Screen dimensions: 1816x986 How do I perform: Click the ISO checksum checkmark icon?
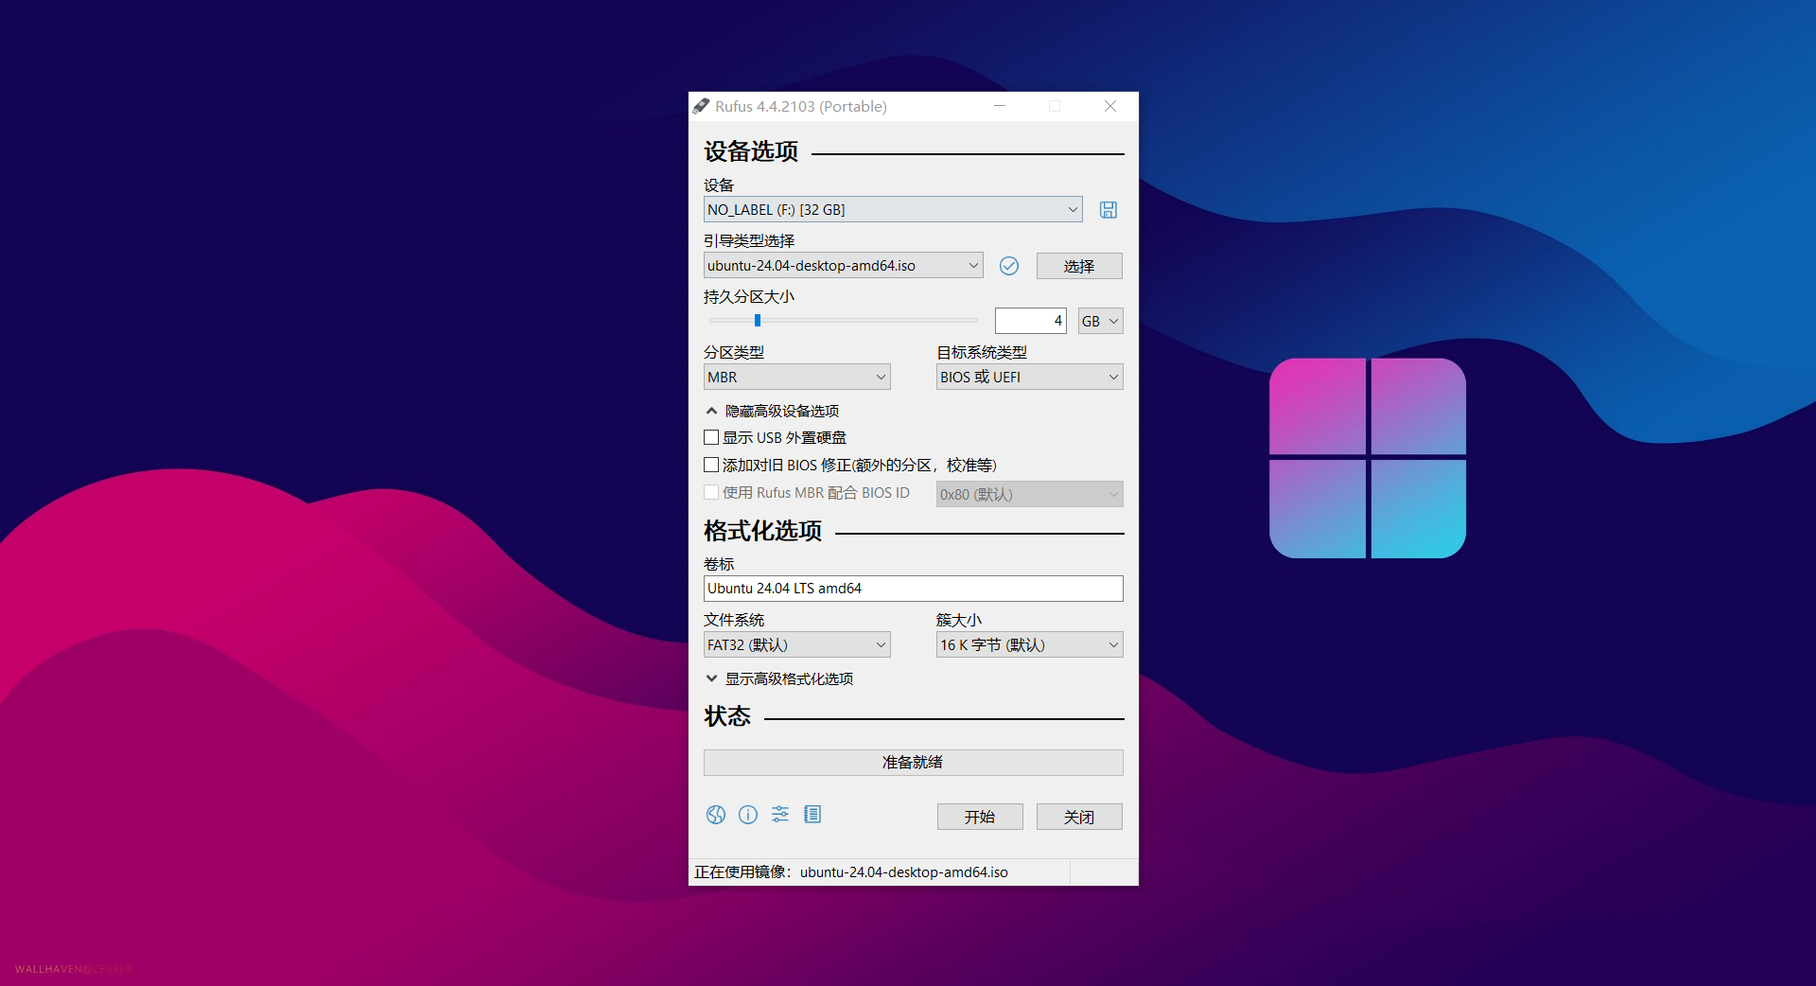click(x=1009, y=266)
